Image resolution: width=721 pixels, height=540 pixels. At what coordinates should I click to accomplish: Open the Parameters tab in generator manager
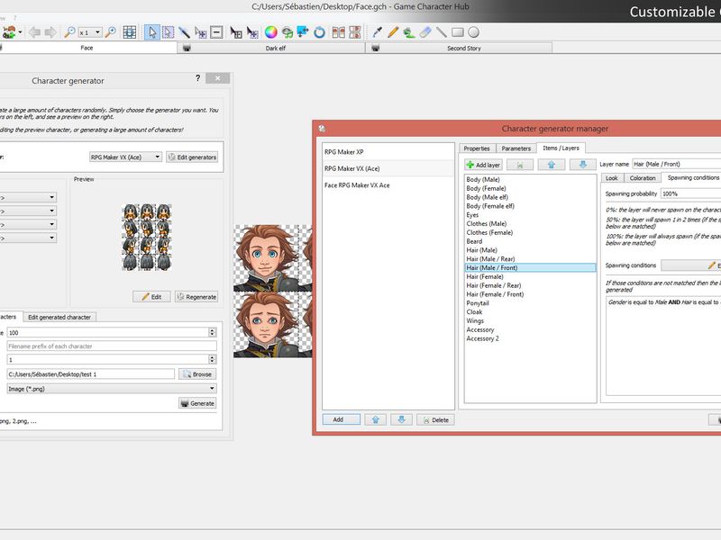(x=516, y=148)
